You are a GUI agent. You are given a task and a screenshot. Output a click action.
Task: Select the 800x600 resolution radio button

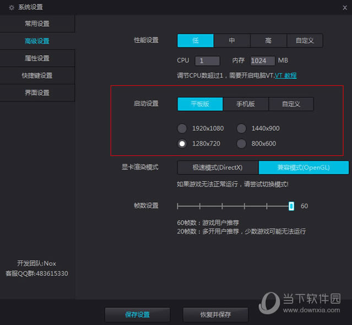[x=241, y=143]
